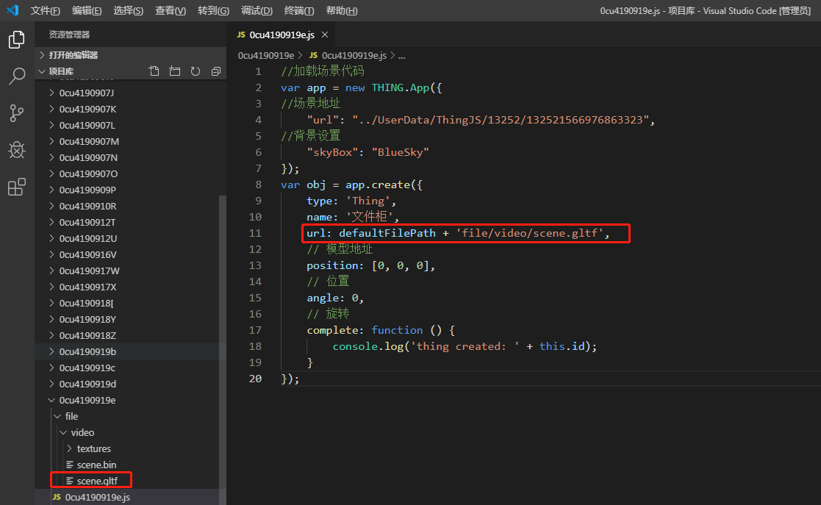This screenshot has height=505, width=821.
Task: Open the Source Control view
Action: (x=17, y=113)
